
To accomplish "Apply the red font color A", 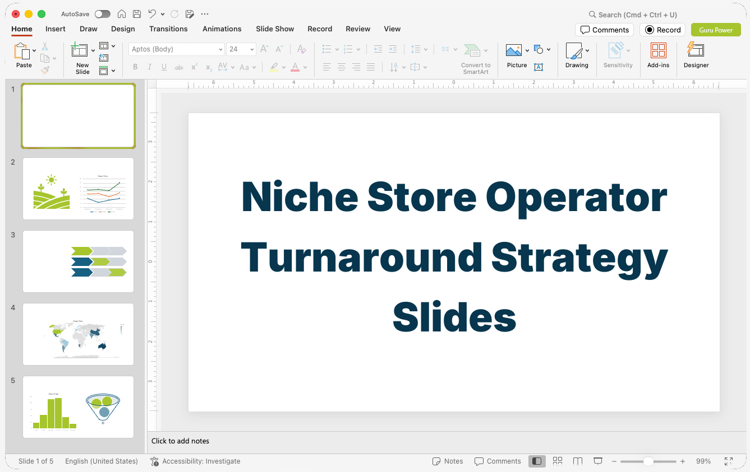I will pyautogui.click(x=295, y=67).
